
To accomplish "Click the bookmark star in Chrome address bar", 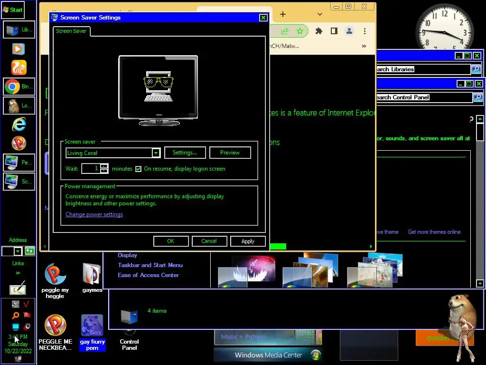I will click(x=300, y=31).
